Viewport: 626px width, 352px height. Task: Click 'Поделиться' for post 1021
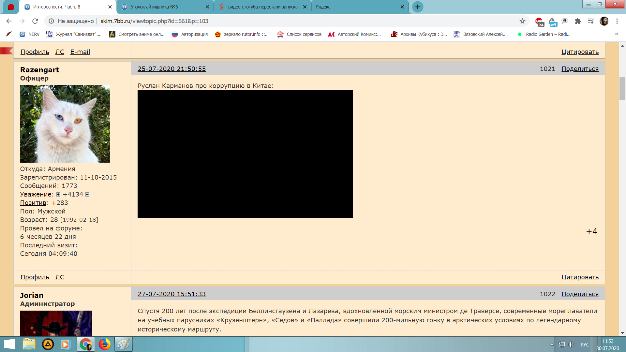(580, 69)
